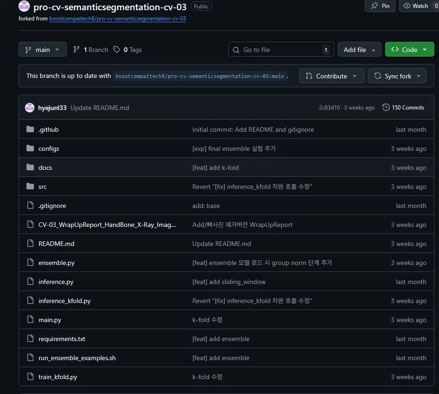Open the docs folder
Image resolution: width=439 pixels, height=394 pixels.
(45, 168)
